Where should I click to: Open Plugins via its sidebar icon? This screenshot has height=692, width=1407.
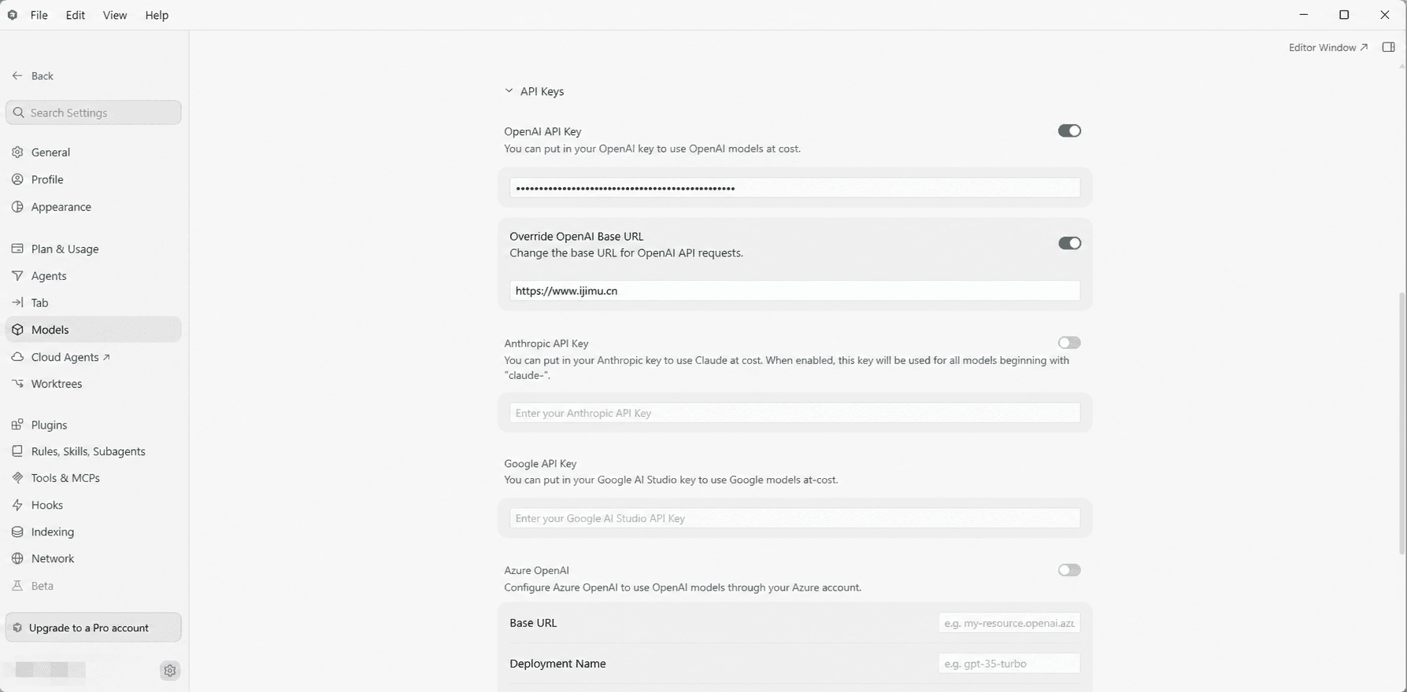(17, 425)
